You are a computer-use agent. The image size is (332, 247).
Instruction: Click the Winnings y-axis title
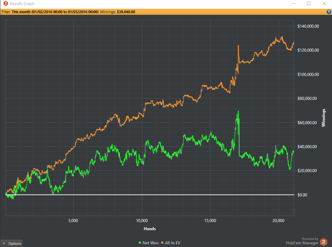pos(323,118)
